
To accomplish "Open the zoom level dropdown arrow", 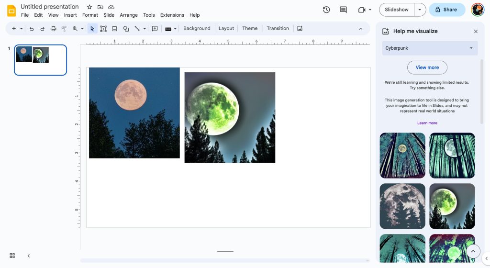I will (x=82, y=29).
